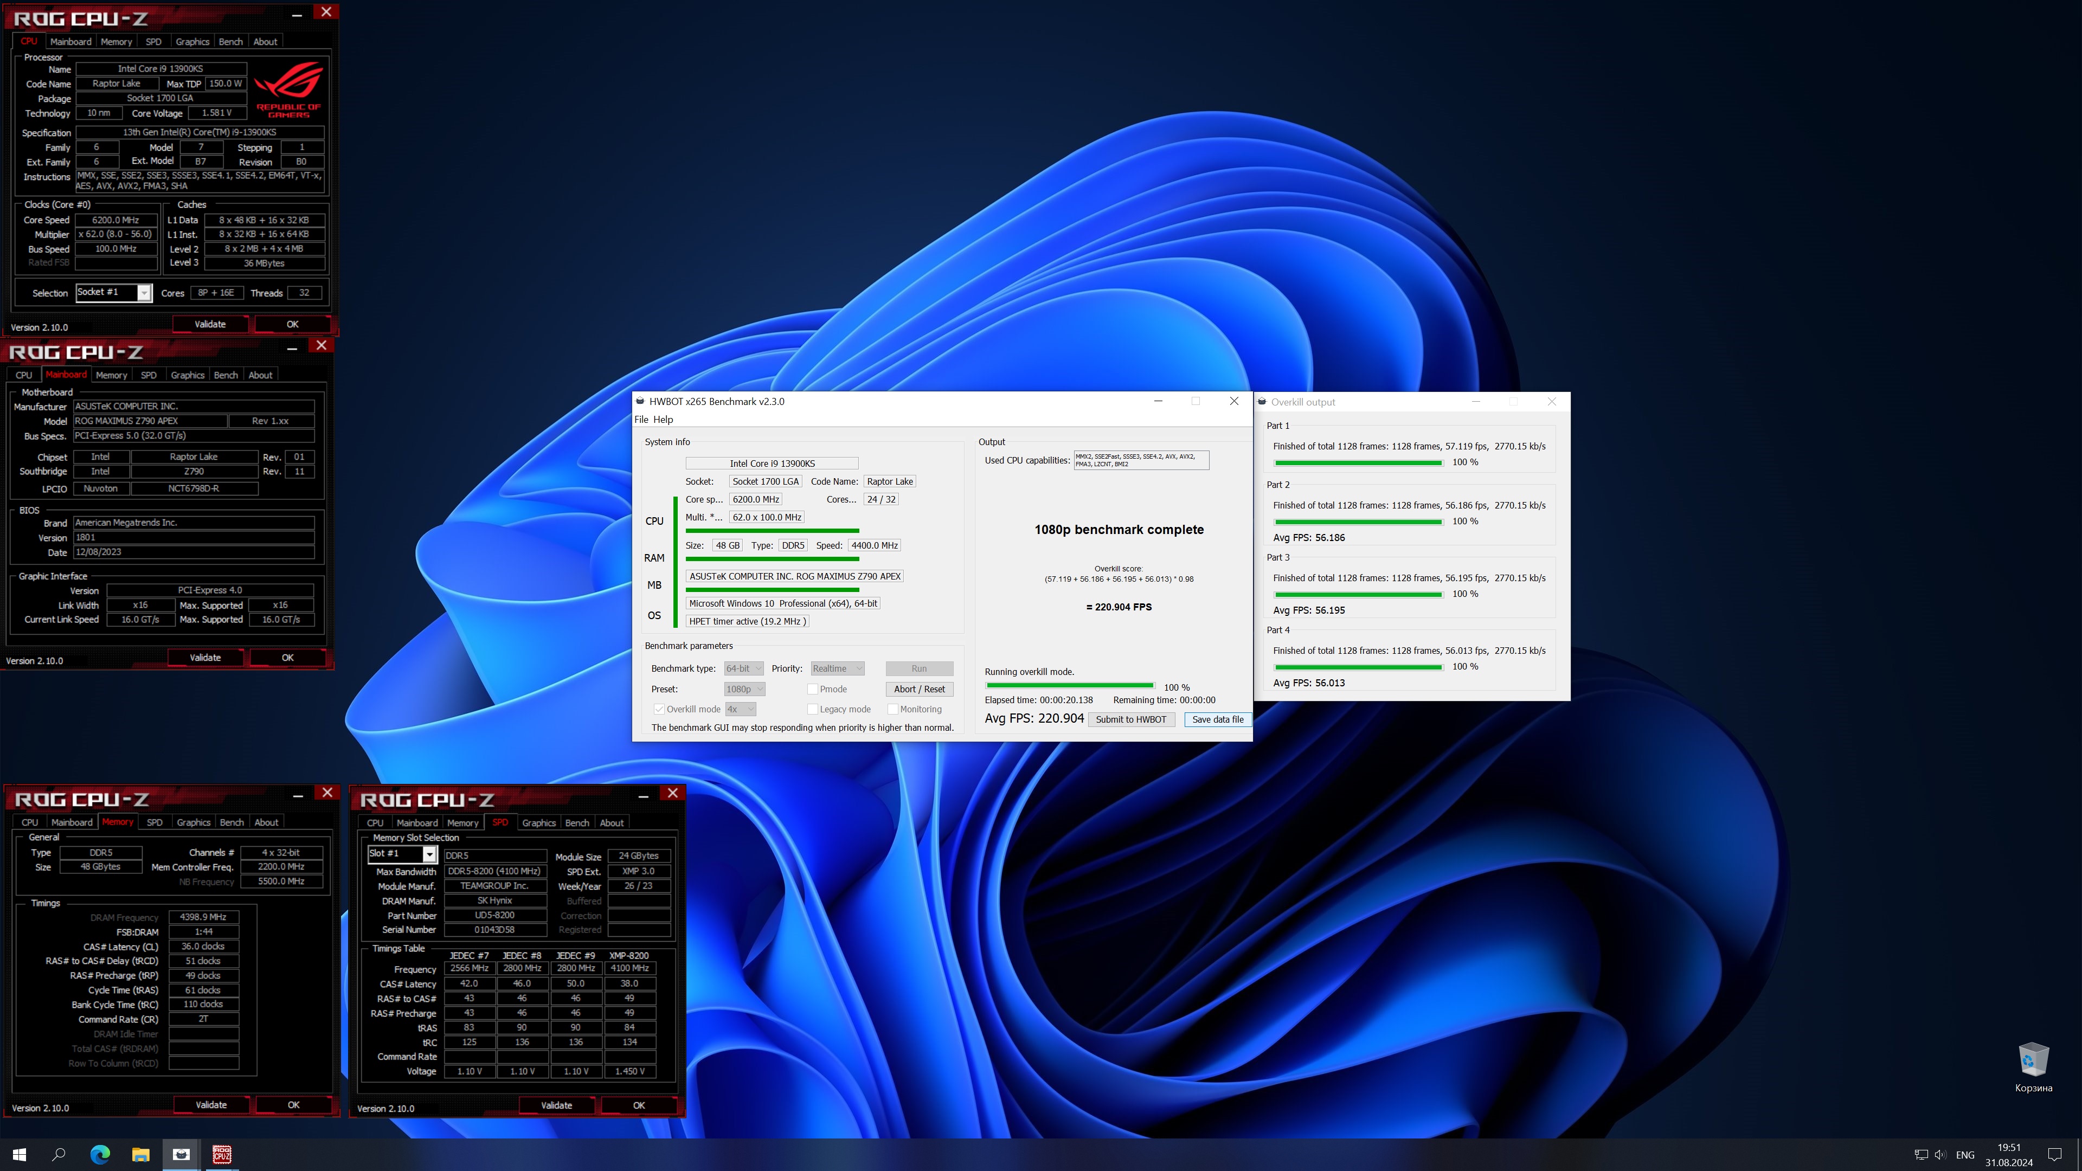The height and width of the screenshot is (1171, 2082).
Task: Open the Priority Realtime dropdown
Action: (837, 668)
